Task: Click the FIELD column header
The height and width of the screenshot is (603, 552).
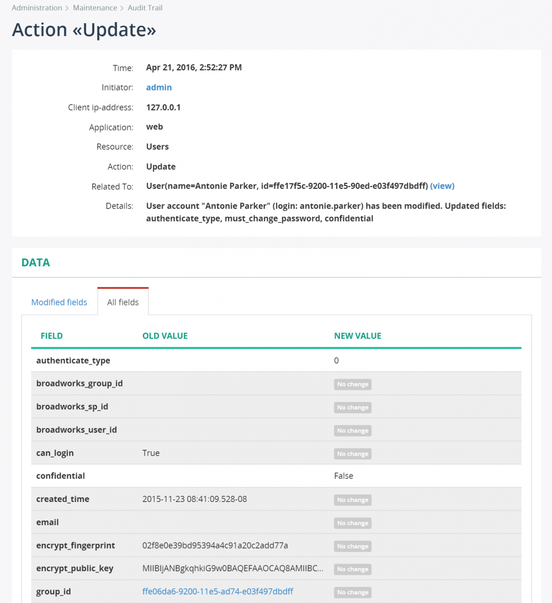Action: coord(52,336)
